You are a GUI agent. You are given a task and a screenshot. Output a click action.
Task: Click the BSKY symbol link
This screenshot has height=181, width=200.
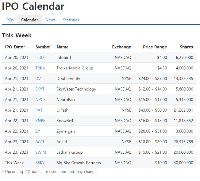click(x=40, y=163)
